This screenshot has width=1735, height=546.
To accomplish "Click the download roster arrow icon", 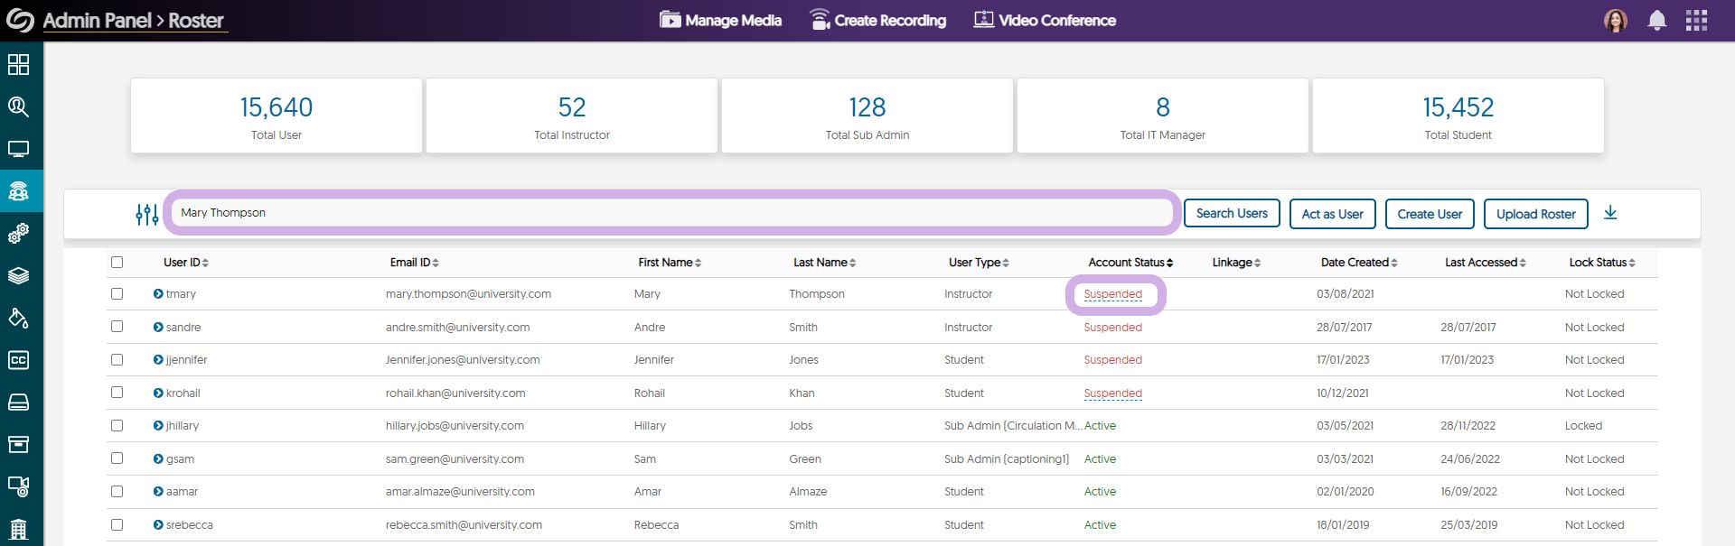I will click(x=1610, y=213).
